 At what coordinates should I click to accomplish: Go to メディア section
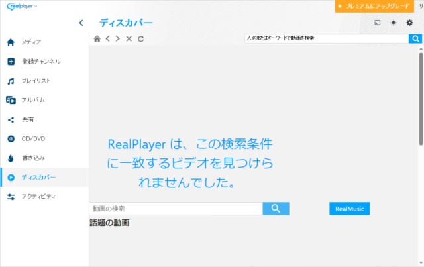pos(31,42)
